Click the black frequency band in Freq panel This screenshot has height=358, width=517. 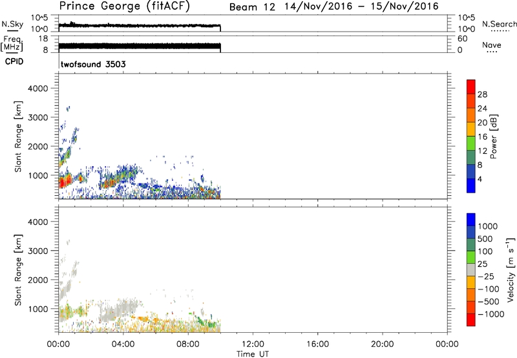pyautogui.click(x=140, y=46)
